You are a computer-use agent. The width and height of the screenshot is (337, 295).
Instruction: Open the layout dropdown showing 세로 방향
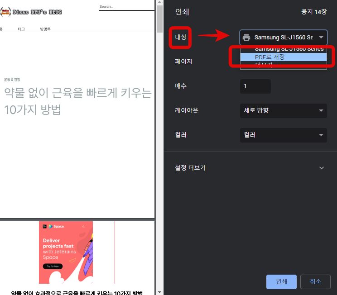283,110
